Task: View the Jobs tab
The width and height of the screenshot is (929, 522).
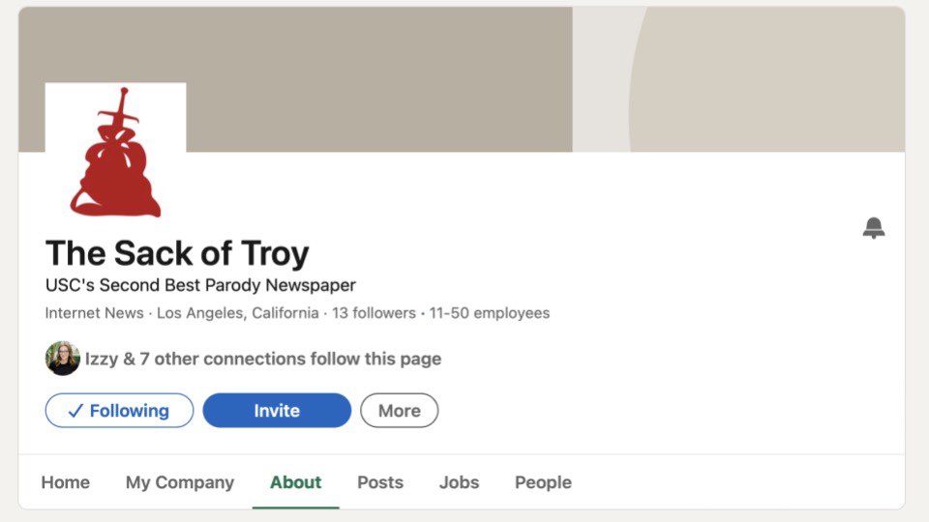Action: coord(459,482)
